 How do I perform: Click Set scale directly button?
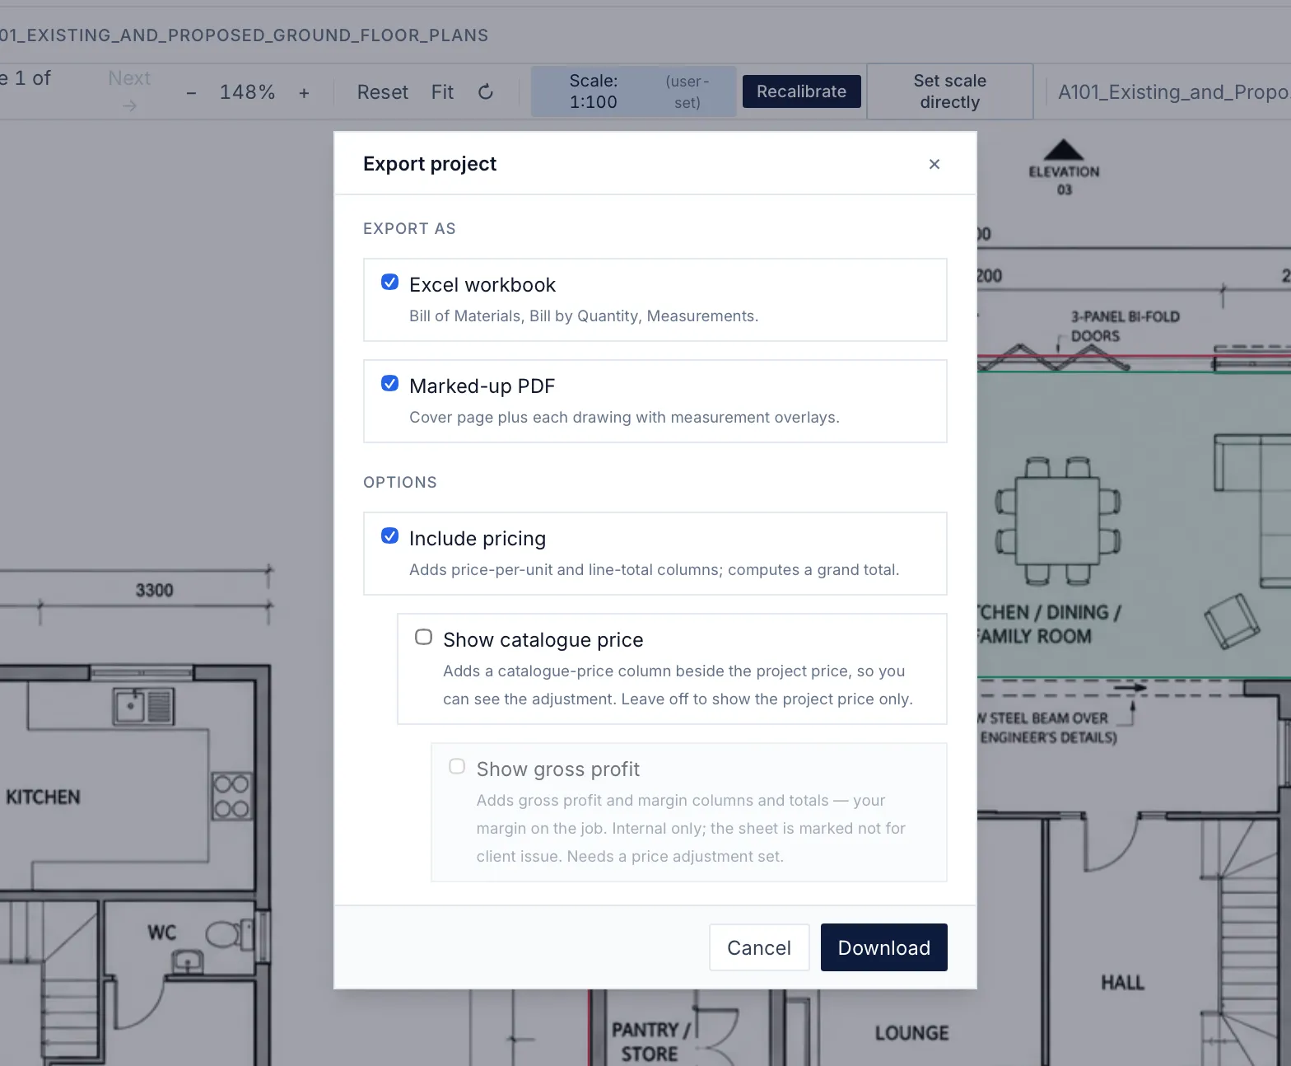[950, 91]
